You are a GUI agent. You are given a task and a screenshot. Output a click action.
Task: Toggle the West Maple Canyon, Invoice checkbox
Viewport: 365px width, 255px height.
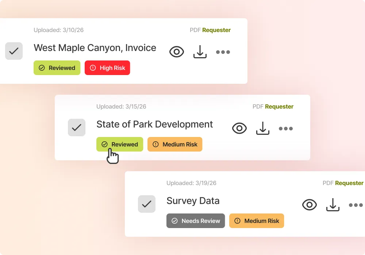14,51
